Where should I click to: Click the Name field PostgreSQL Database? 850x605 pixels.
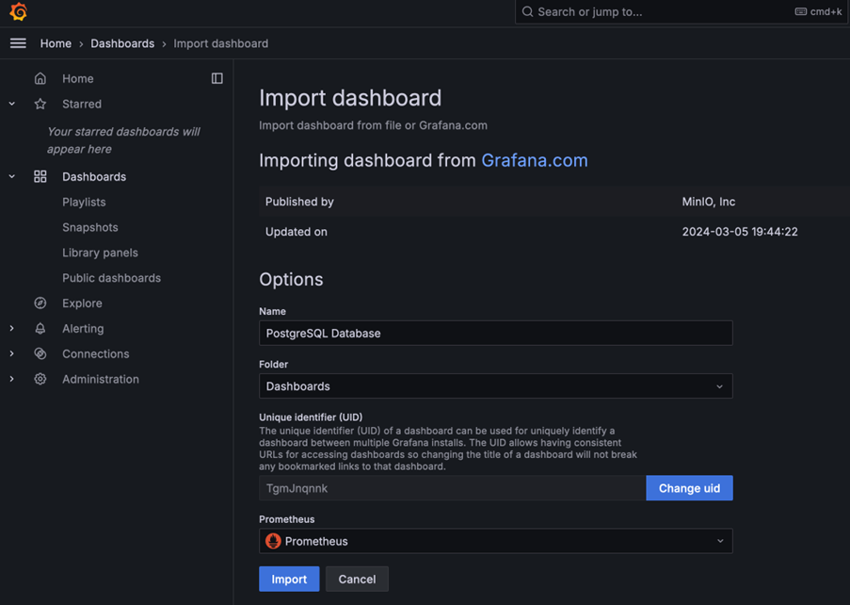pos(495,334)
